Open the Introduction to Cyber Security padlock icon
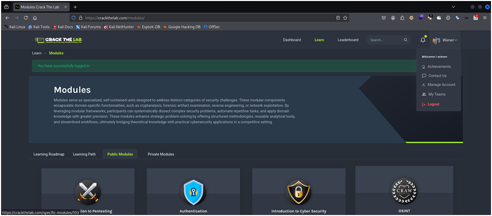This screenshot has width=492, height=216. [299, 192]
